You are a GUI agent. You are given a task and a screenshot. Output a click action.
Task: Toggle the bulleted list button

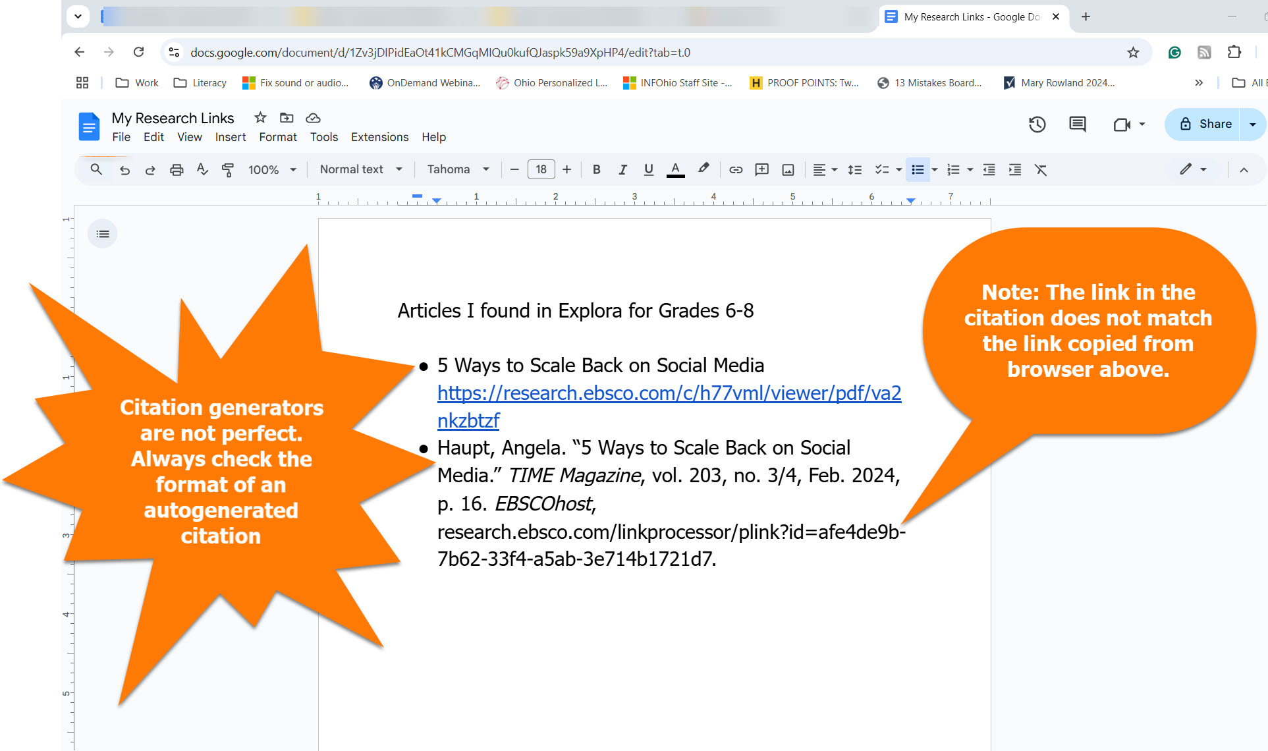click(x=918, y=169)
